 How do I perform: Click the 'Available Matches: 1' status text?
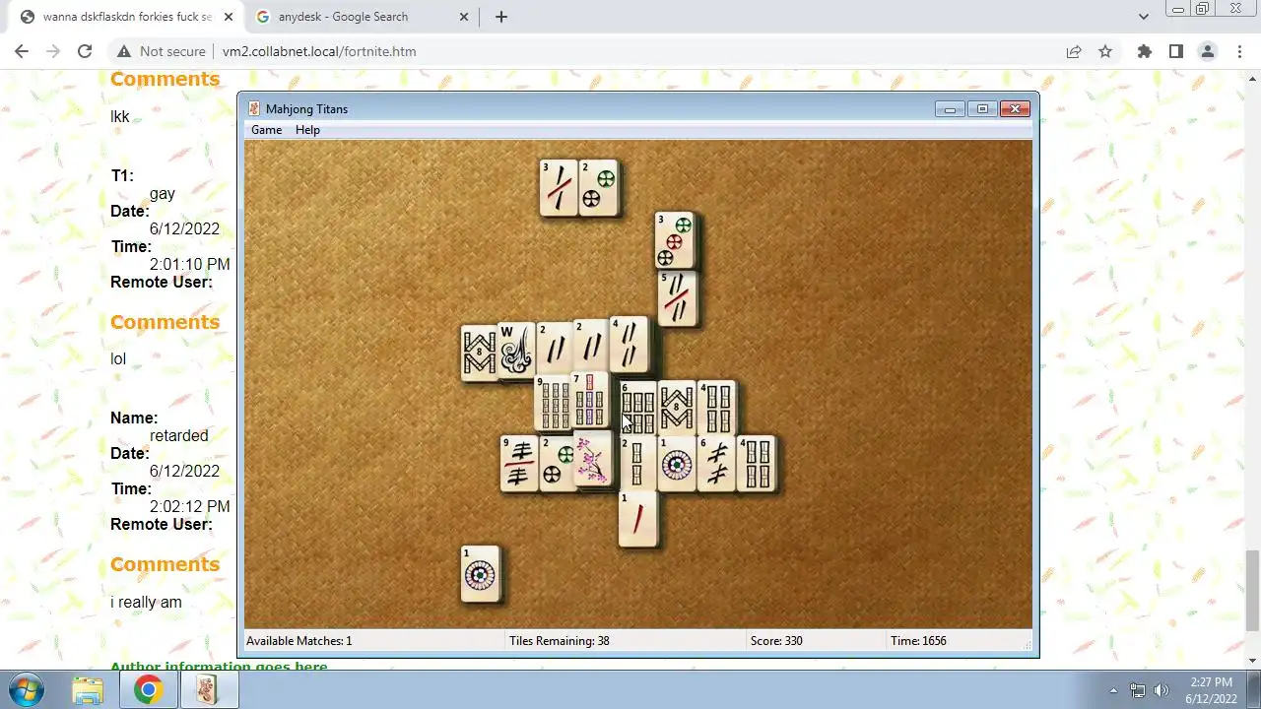299,641
